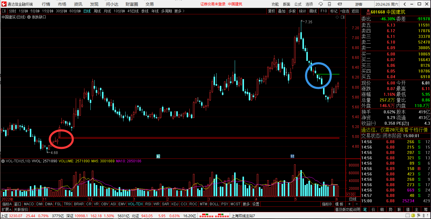
Task: Open the 复权 adjustment dropdown
Action: pos(271,11)
